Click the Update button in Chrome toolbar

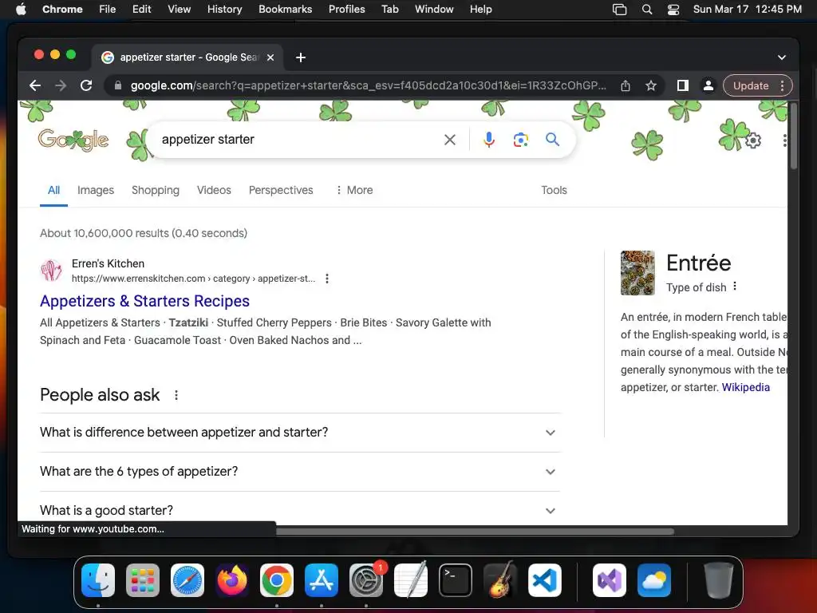[x=750, y=85]
